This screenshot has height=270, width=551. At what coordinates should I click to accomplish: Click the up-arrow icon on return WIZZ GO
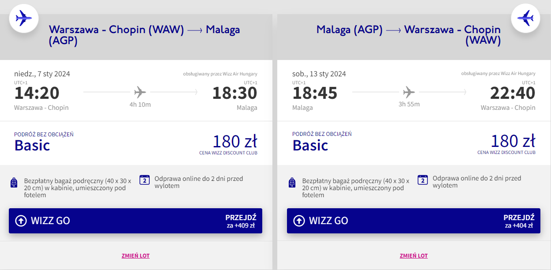tap(299, 221)
